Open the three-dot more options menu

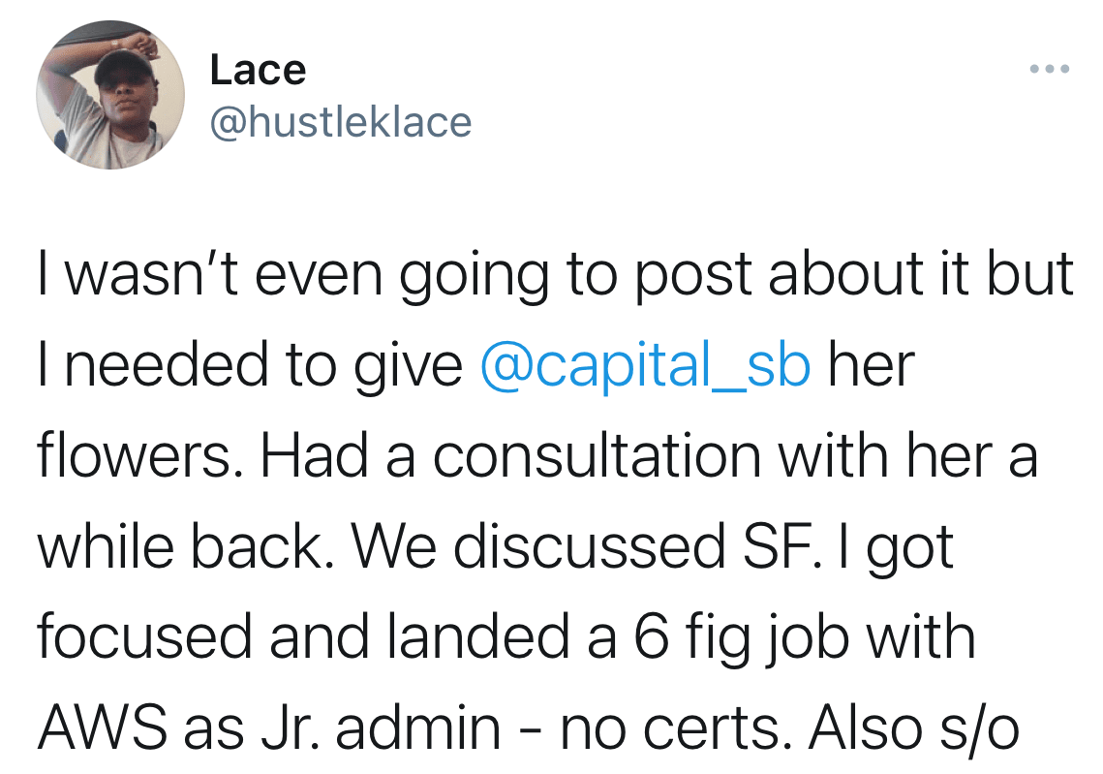click(x=1050, y=69)
